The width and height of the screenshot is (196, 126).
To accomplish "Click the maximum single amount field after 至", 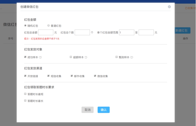I will click(146, 32).
